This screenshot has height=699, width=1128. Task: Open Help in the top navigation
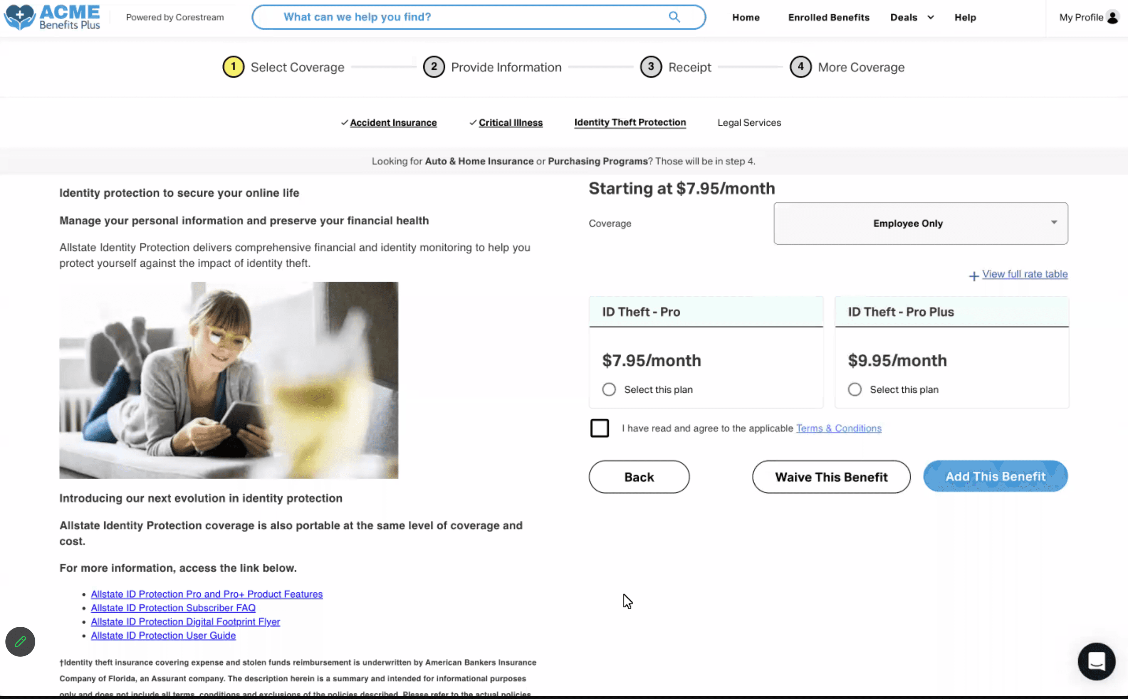pyautogui.click(x=965, y=18)
